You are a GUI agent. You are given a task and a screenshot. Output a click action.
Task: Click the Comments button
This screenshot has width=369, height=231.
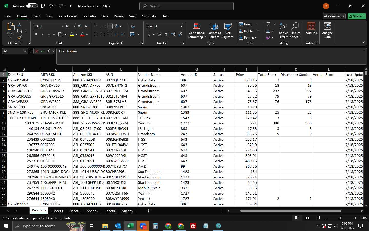click(334, 16)
